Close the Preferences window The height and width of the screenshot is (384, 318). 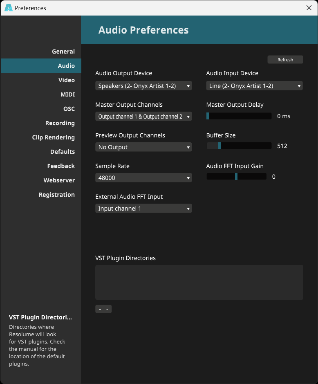pyautogui.click(x=309, y=8)
